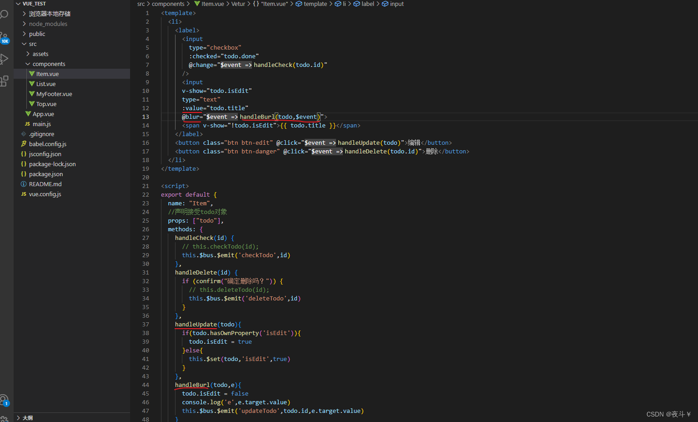Select Item.vue file breadcrumb with Vue icon
The image size is (698, 422).
[209, 4]
